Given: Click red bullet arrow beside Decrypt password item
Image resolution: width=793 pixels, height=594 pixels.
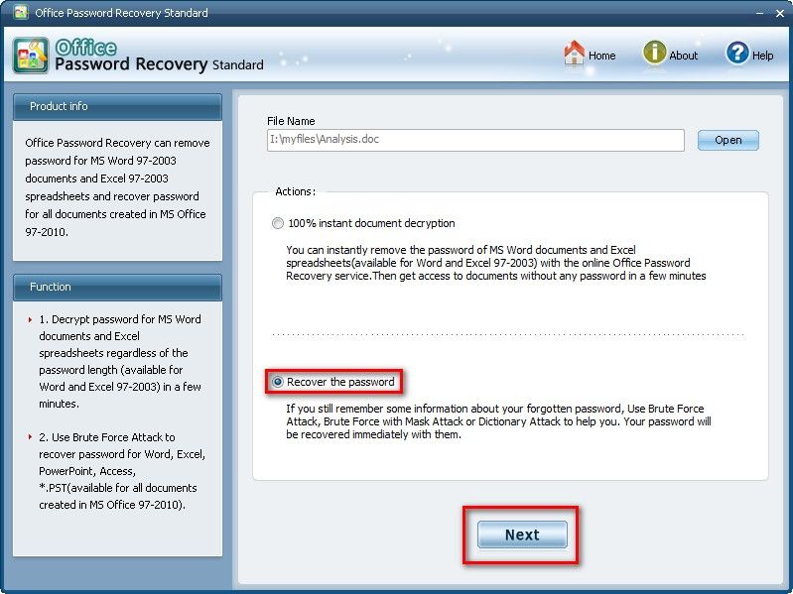Looking at the screenshot, I should 30,319.
